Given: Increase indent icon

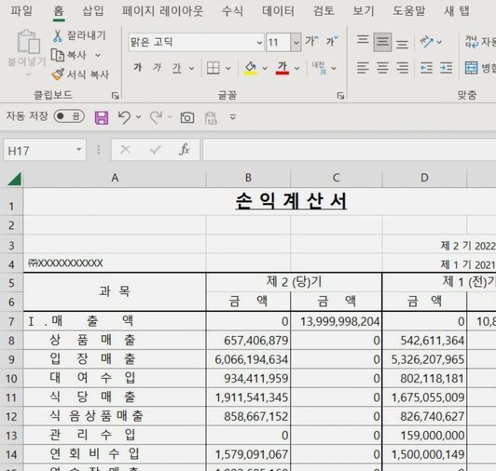Looking at the screenshot, I should coord(446,68).
